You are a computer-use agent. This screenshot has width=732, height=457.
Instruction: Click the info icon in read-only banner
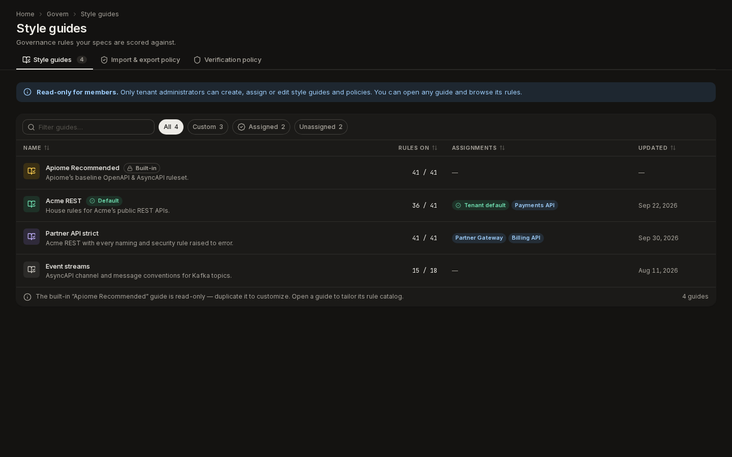pos(27,92)
